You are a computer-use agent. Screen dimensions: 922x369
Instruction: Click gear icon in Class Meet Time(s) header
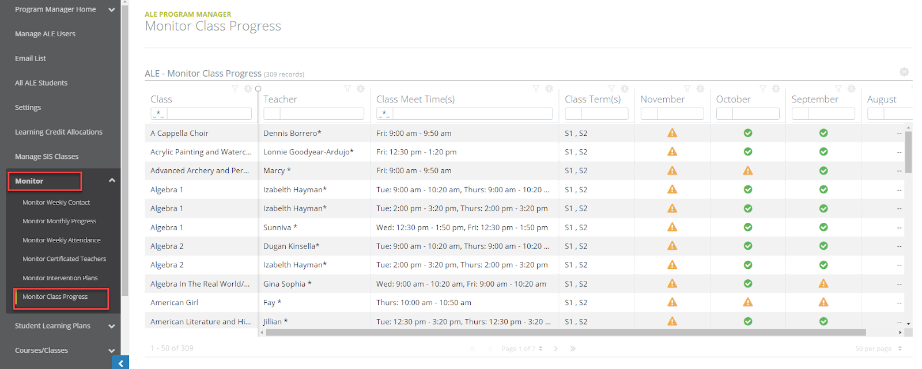click(549, 89)
